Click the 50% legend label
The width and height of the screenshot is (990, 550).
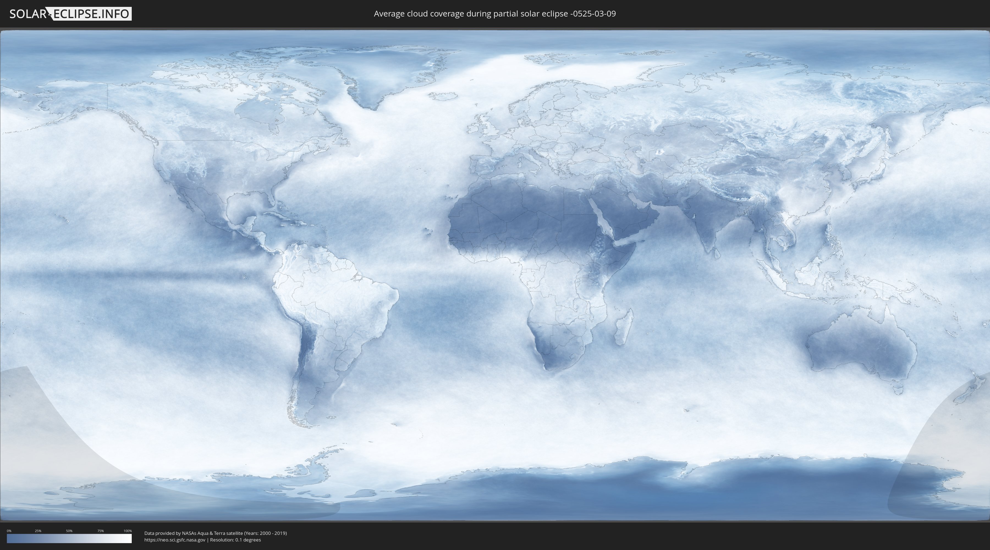pos(69,531)
